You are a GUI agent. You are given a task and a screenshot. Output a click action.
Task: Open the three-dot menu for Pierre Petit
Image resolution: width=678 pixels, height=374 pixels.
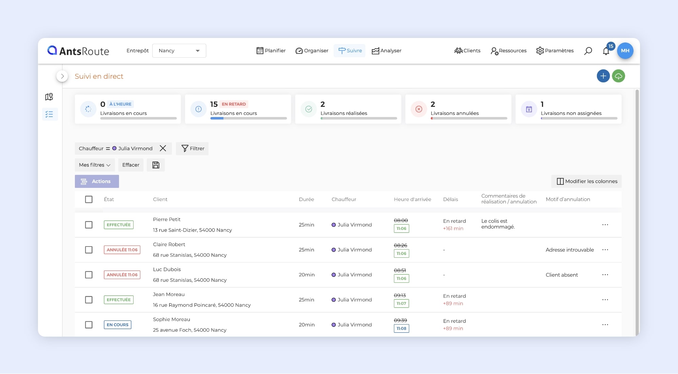[x=605, y=225]
